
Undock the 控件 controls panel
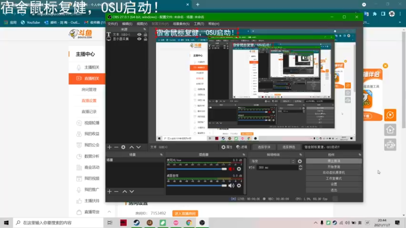360,155
